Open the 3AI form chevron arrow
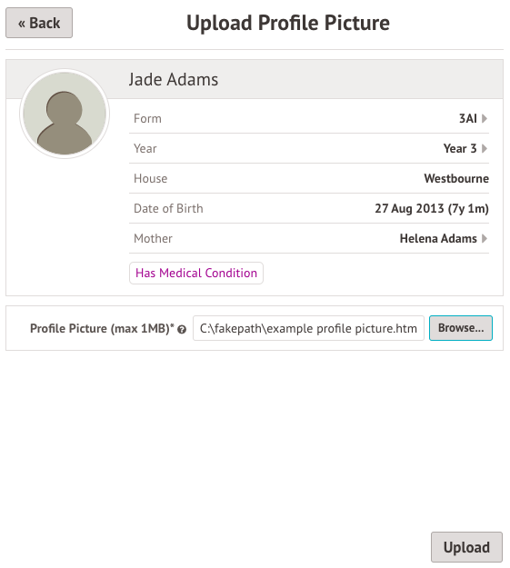 click(485, 118)
